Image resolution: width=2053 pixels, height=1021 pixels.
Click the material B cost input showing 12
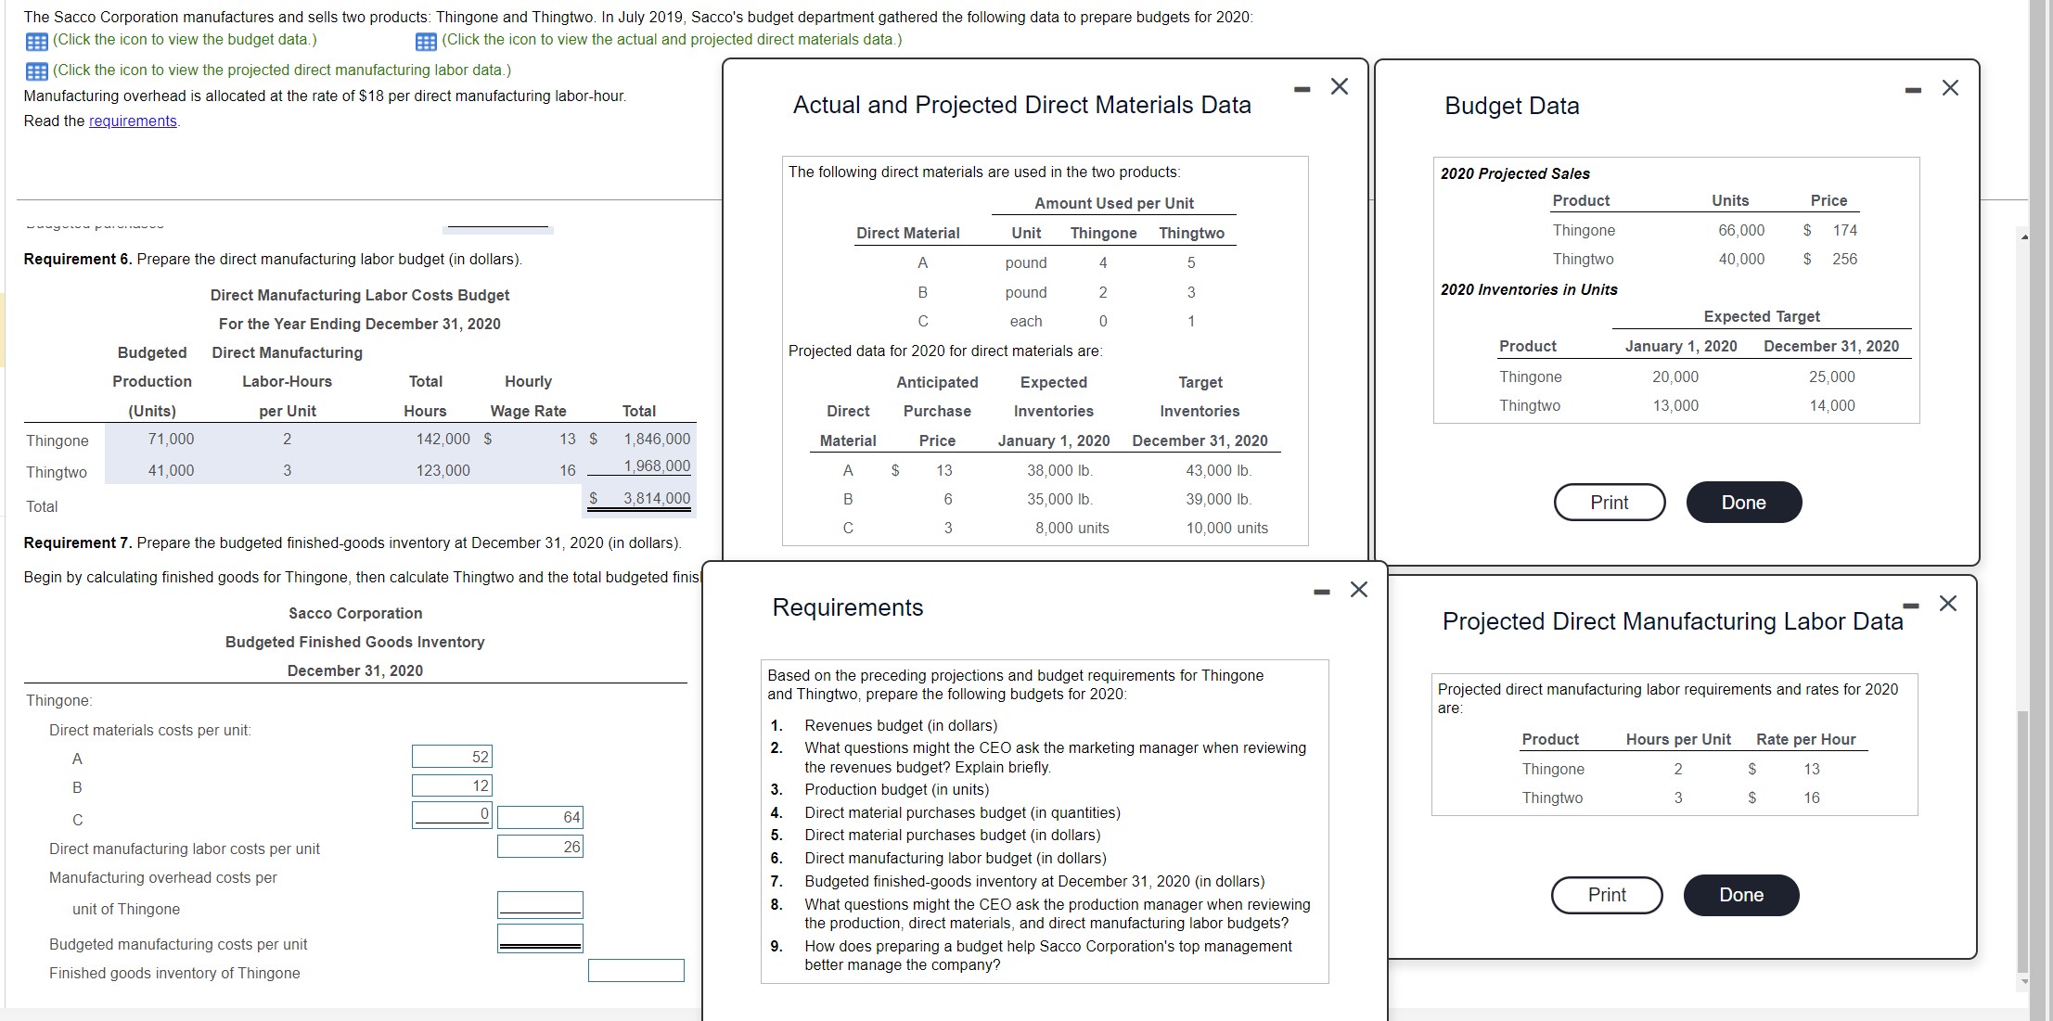click(x=452, y=785)
